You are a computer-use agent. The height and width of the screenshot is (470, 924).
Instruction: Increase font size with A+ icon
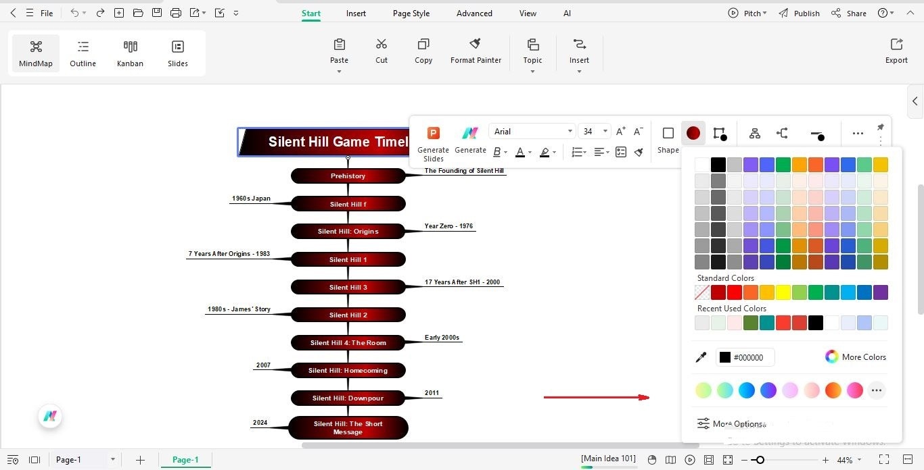(x=621, y=132)
